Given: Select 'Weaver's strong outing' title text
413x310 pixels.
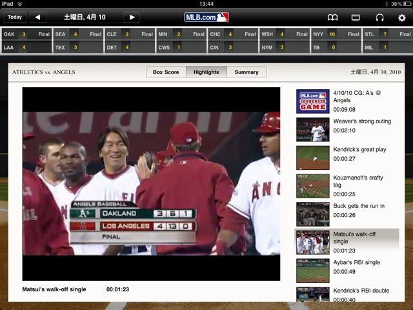Looking at the screenshot, I should (x=362, y=121).
